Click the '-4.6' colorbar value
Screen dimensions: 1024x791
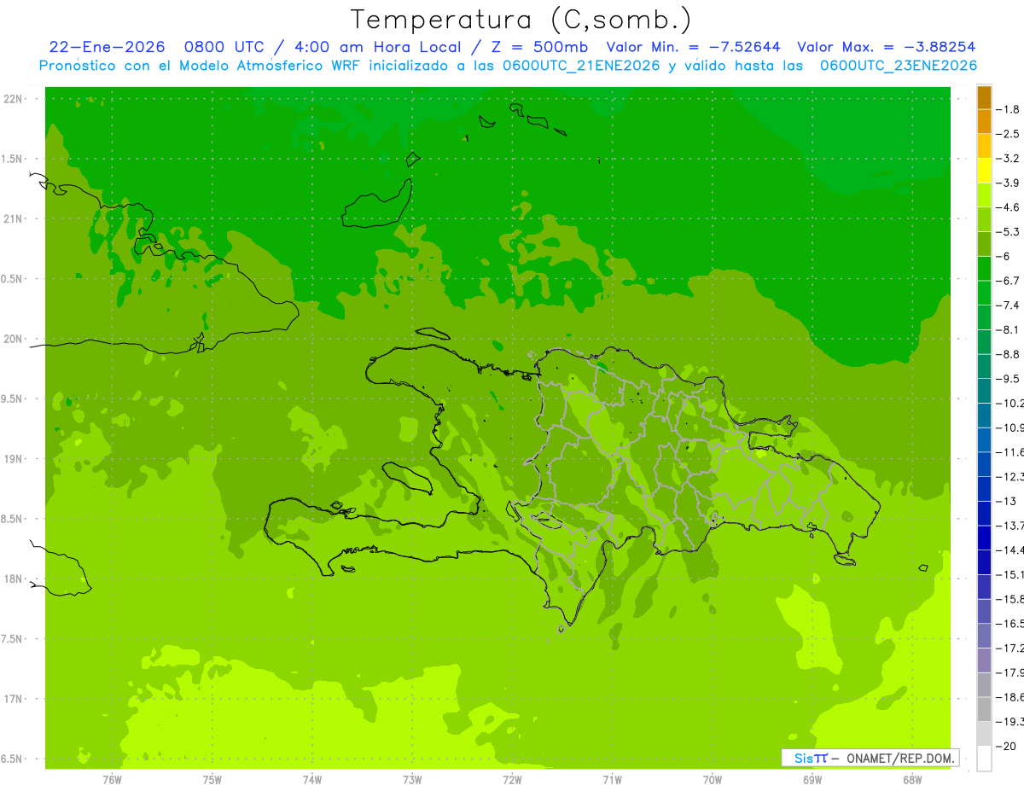(1009, 207)
